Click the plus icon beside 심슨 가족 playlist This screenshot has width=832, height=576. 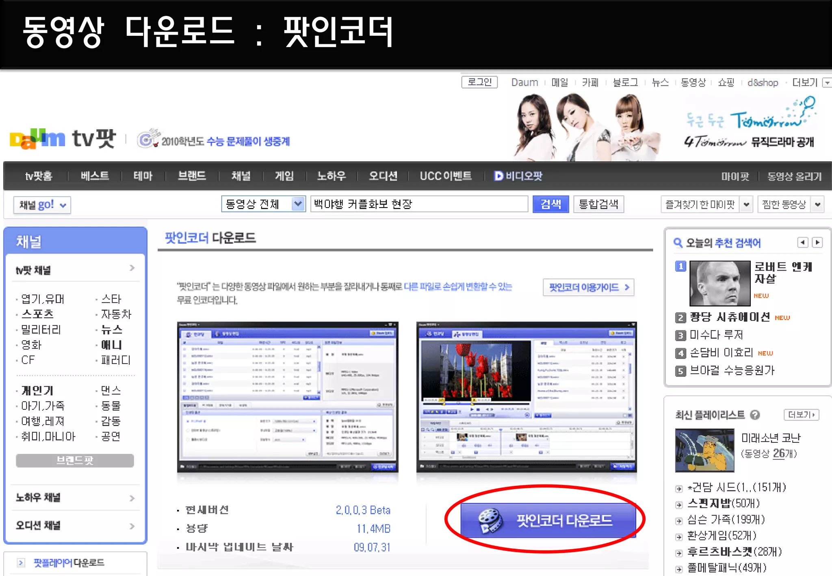click(679, 521)
